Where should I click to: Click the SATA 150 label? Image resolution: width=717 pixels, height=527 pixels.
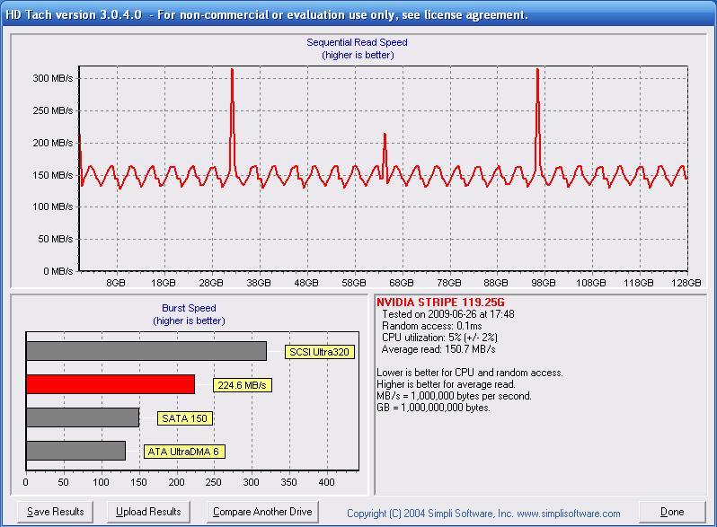pyautogui.click(x=185, y=418)
